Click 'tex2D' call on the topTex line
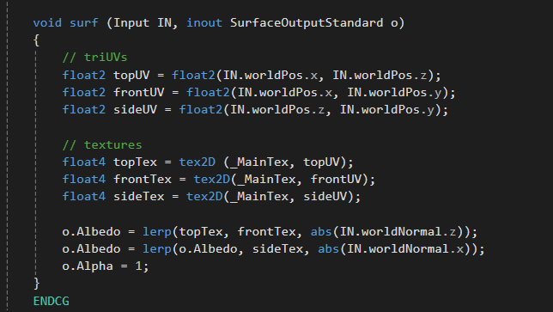 [x=197, y=162]
